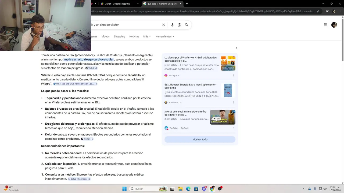
Task: Open a new browser tab
Action: coord(187,4)
